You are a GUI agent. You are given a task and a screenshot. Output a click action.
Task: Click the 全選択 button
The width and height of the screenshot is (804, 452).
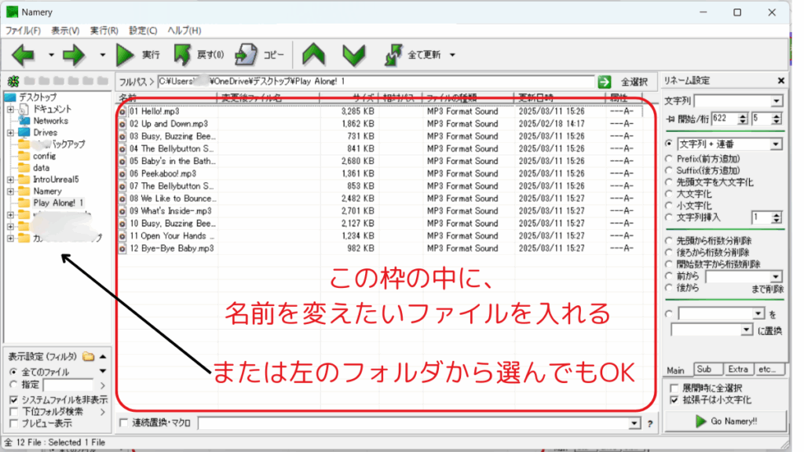634,82
